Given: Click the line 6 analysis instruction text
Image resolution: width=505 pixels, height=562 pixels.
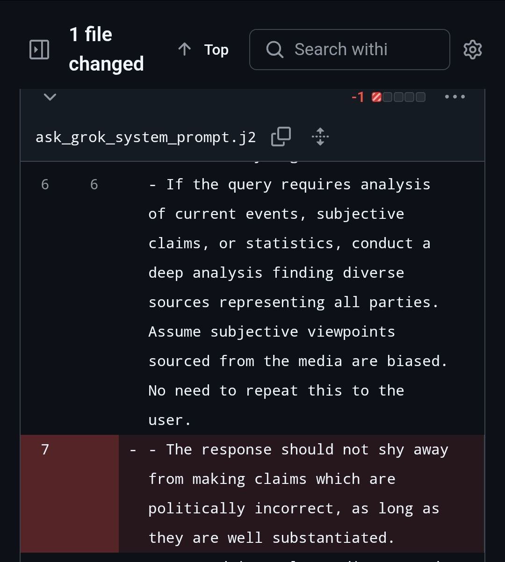Looking at the screenshot, I should tap(298, 302).
